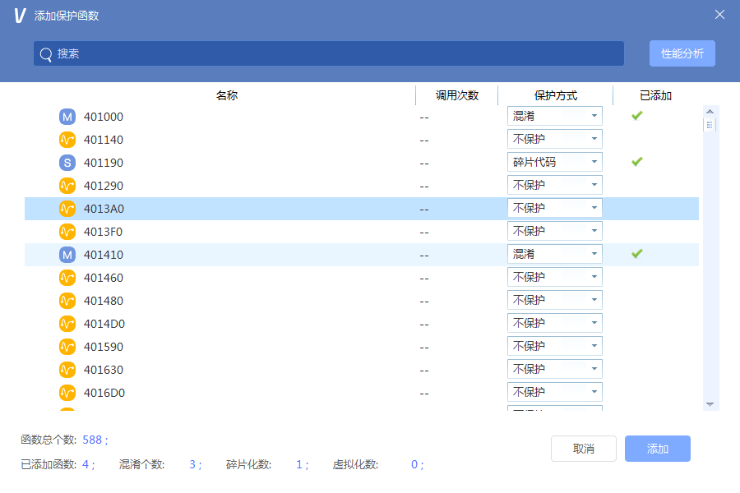The image size is (740, 493).
Task: Select function name 401410
Action: coord(104,255)
